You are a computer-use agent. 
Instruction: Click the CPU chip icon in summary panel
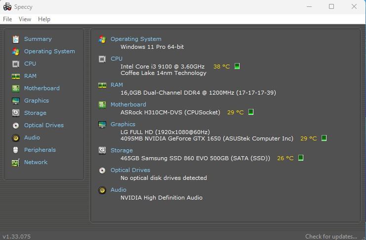click(x=102, y=59)
